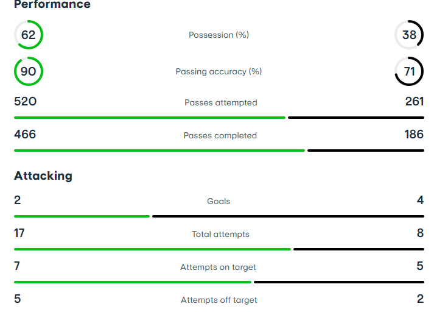Click the black Passes completed bar
Viewport: 434px width, 312px height.
365,151
